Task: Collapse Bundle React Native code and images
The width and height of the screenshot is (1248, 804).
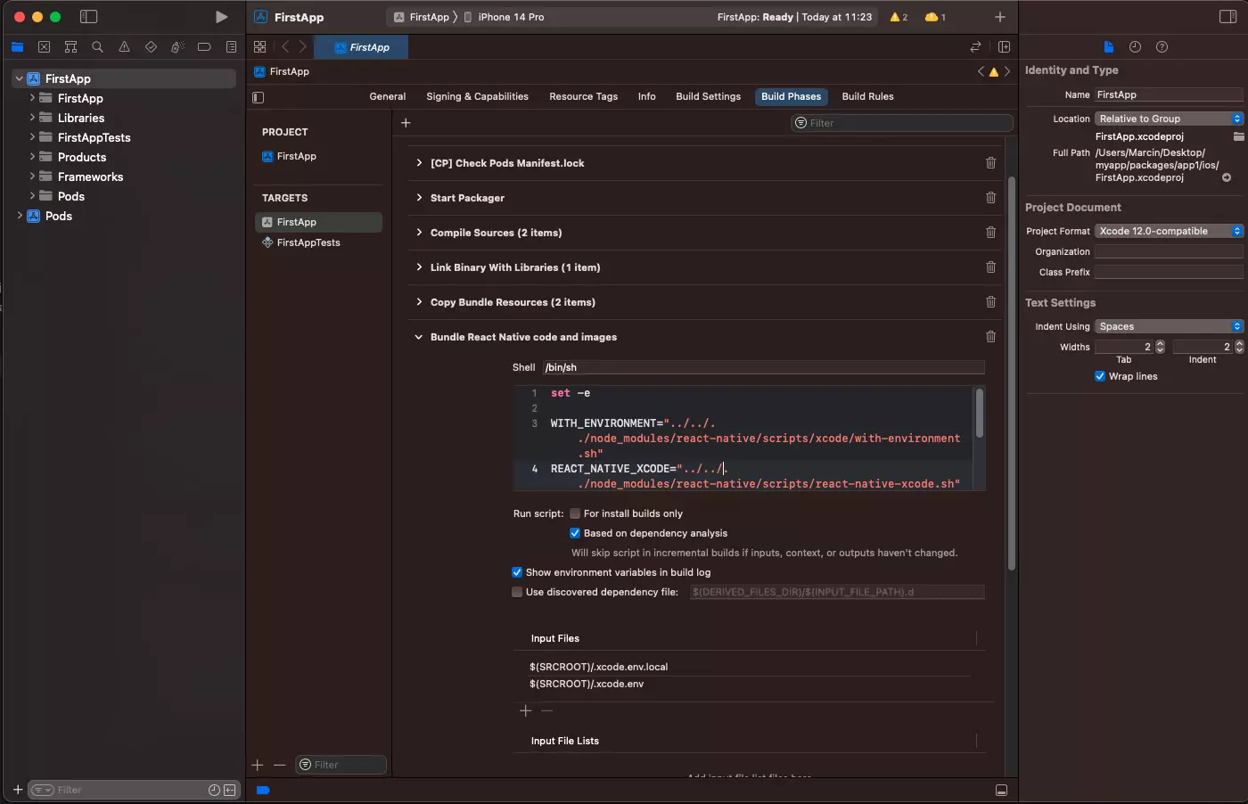Action: (419, 337)
